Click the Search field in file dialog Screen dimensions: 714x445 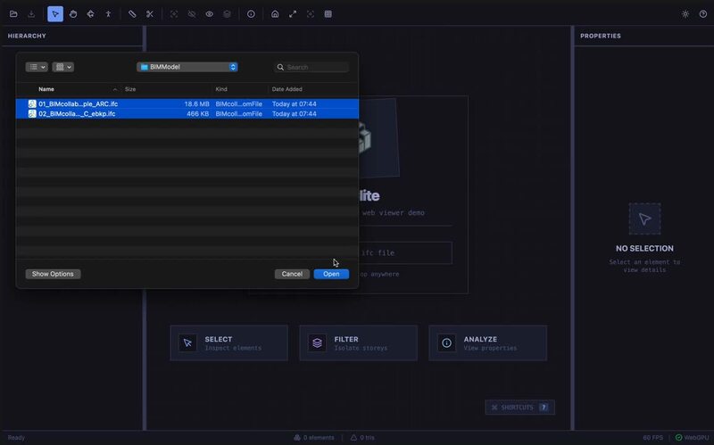(x=311, y=67)
